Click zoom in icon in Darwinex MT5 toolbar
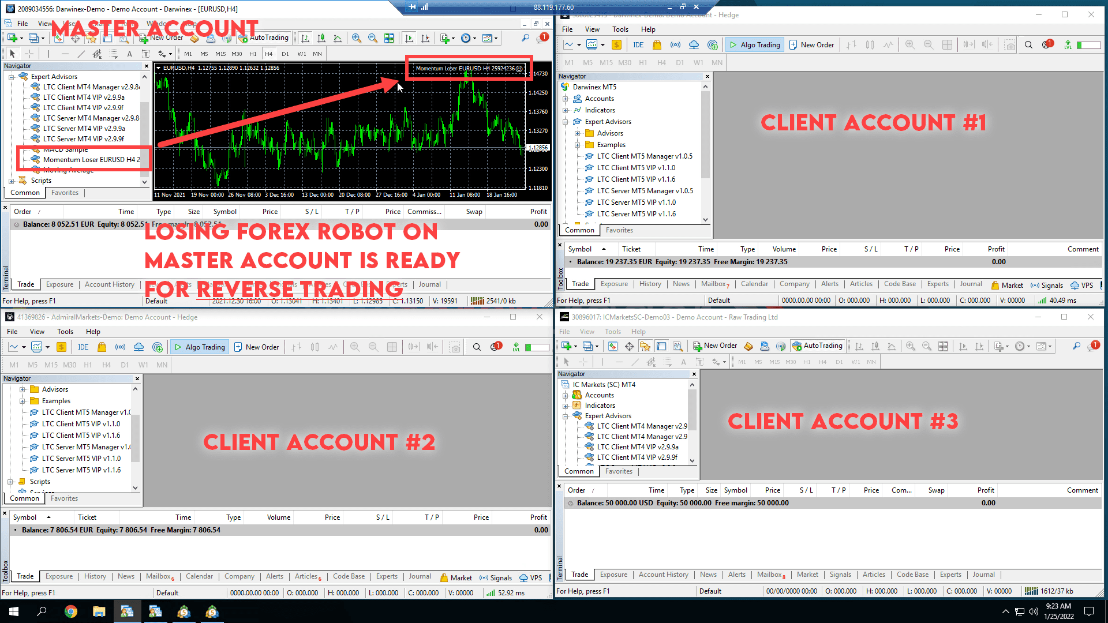 point(910,45)
